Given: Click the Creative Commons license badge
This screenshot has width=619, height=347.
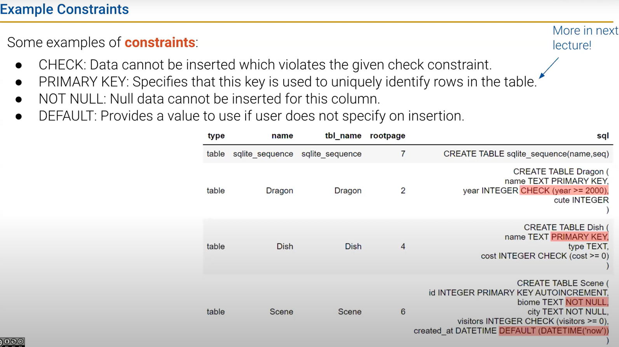Looking at the screenshot, I should click(12, 342).
